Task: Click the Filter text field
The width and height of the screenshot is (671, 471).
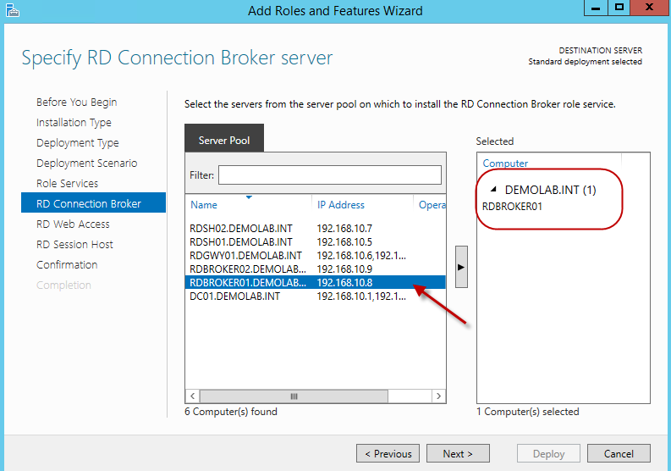Action: tap(329, 175)
